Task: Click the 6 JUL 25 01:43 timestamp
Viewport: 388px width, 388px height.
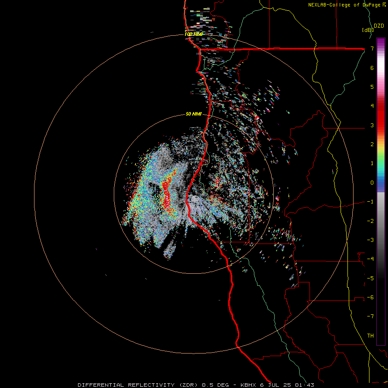Action: pos(287,385)
